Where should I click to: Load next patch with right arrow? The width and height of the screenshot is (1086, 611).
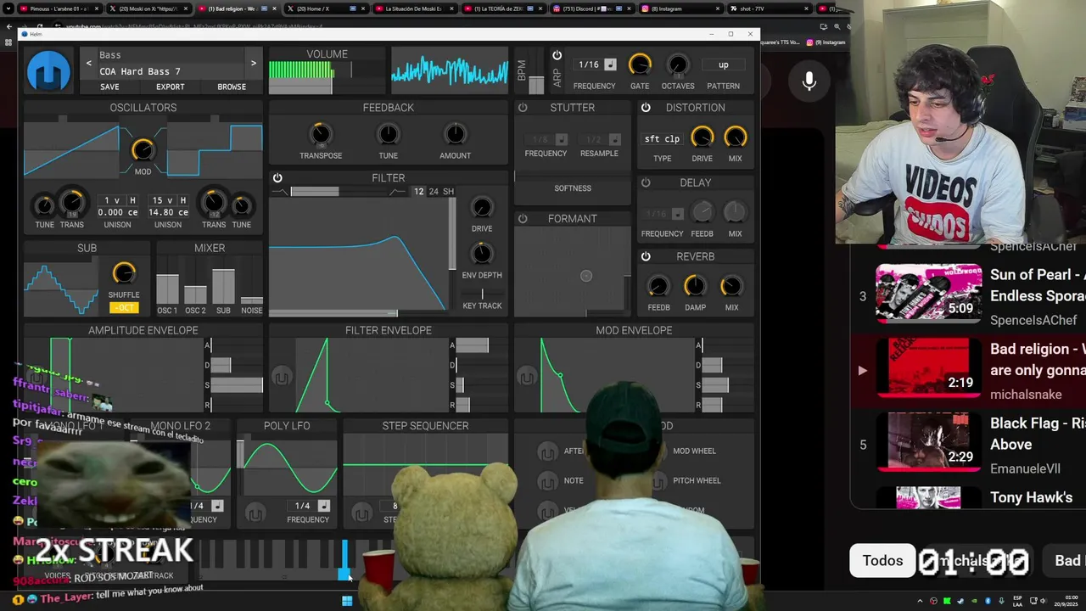253,64
